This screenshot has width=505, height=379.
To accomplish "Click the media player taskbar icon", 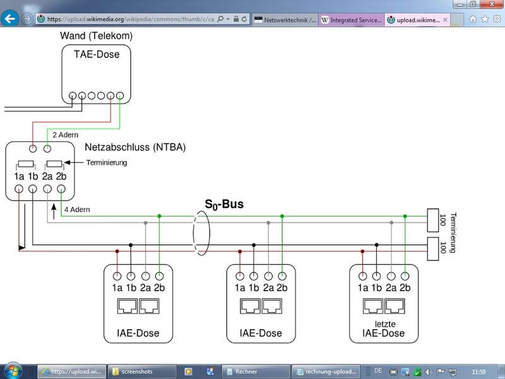I will 188,371.
